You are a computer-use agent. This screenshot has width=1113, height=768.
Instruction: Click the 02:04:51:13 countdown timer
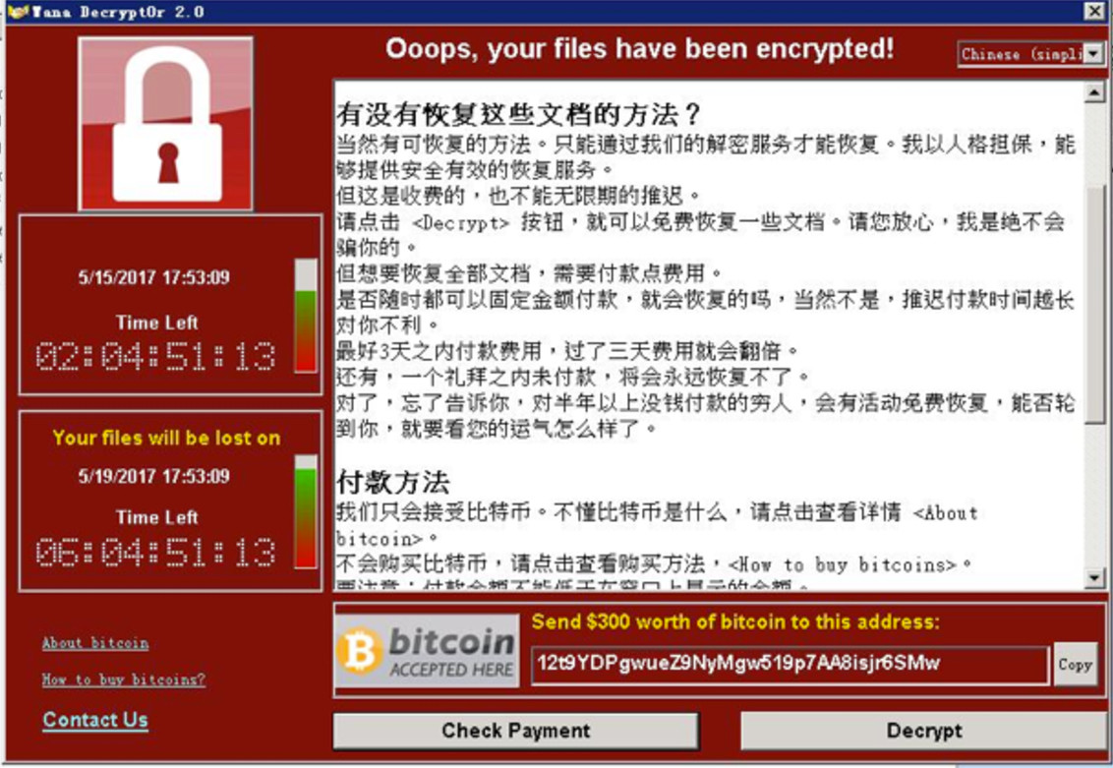155,356
